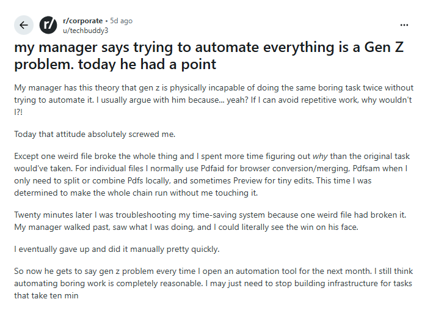Click the paragraph starting 'So now he gets'
Image resolution: width=422 pixels, height=310 pixels.
213,283
